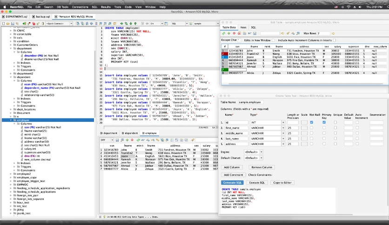Click the Open File folder icon in the main toolbar
Screen dimensions: 389x225
tap(8, 24)
